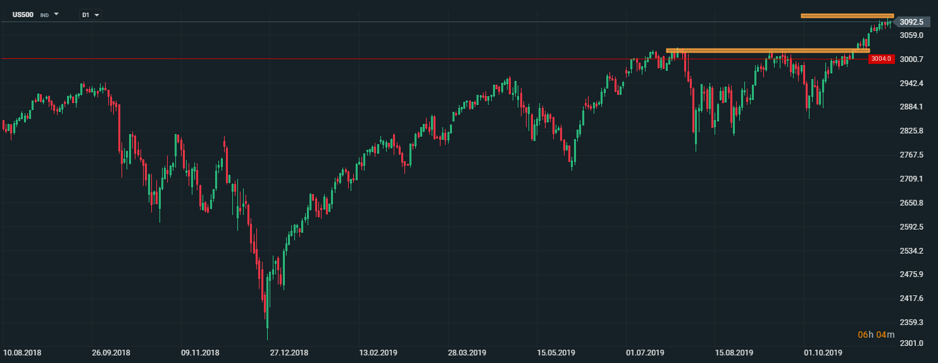The height and width of the screenshot is (363, 938).
Task: Click the 27.12.2018 date axis label
Action: 289,352
